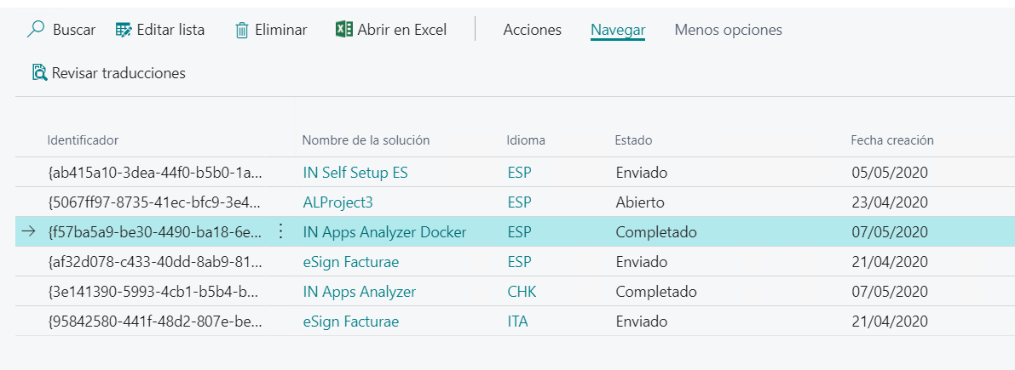The height and width of the screenshot is (370, 1015).
Task: Open the ALProject3 solution link
Action: click(x=337, y=202)
